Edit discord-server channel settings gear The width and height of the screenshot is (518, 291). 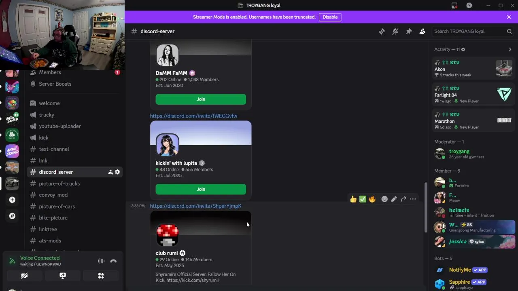(117, 172)
